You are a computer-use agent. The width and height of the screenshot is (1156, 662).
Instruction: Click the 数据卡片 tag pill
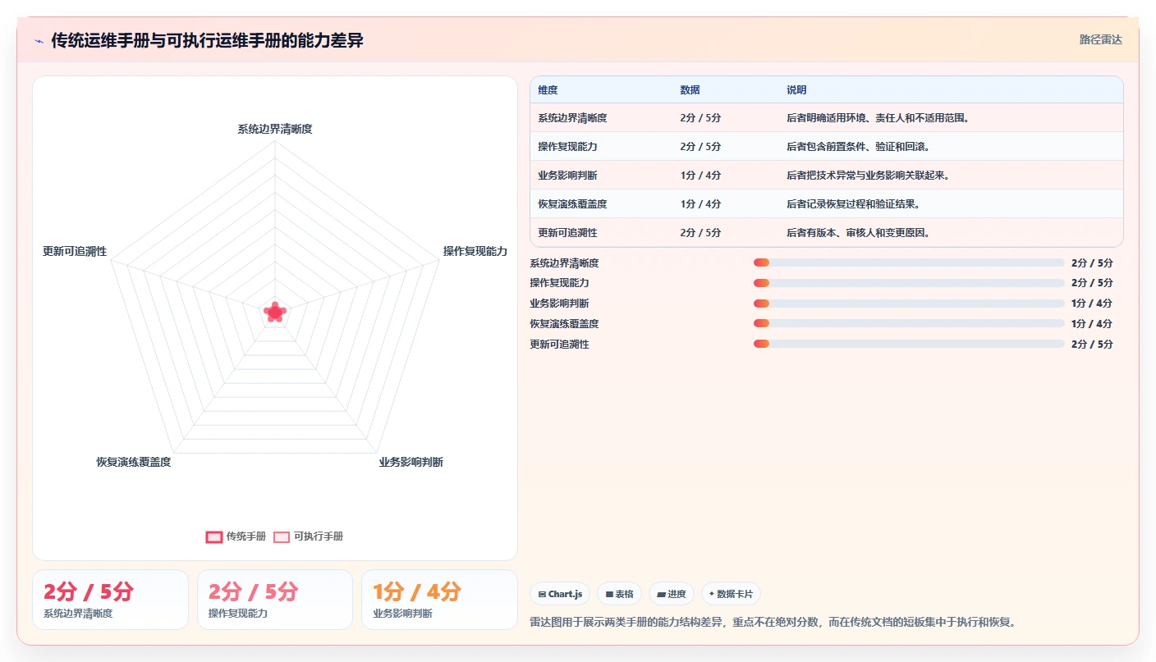731,594
